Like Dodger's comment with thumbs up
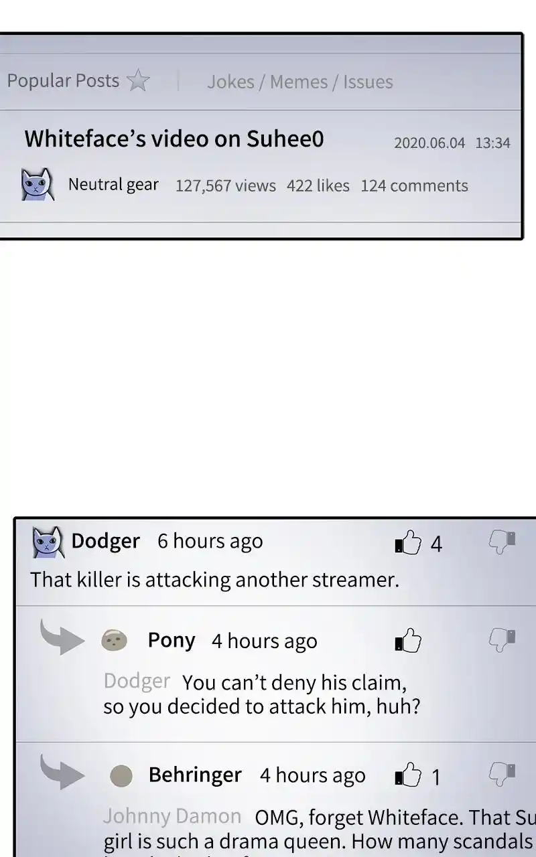 click(x=408, y=542)
